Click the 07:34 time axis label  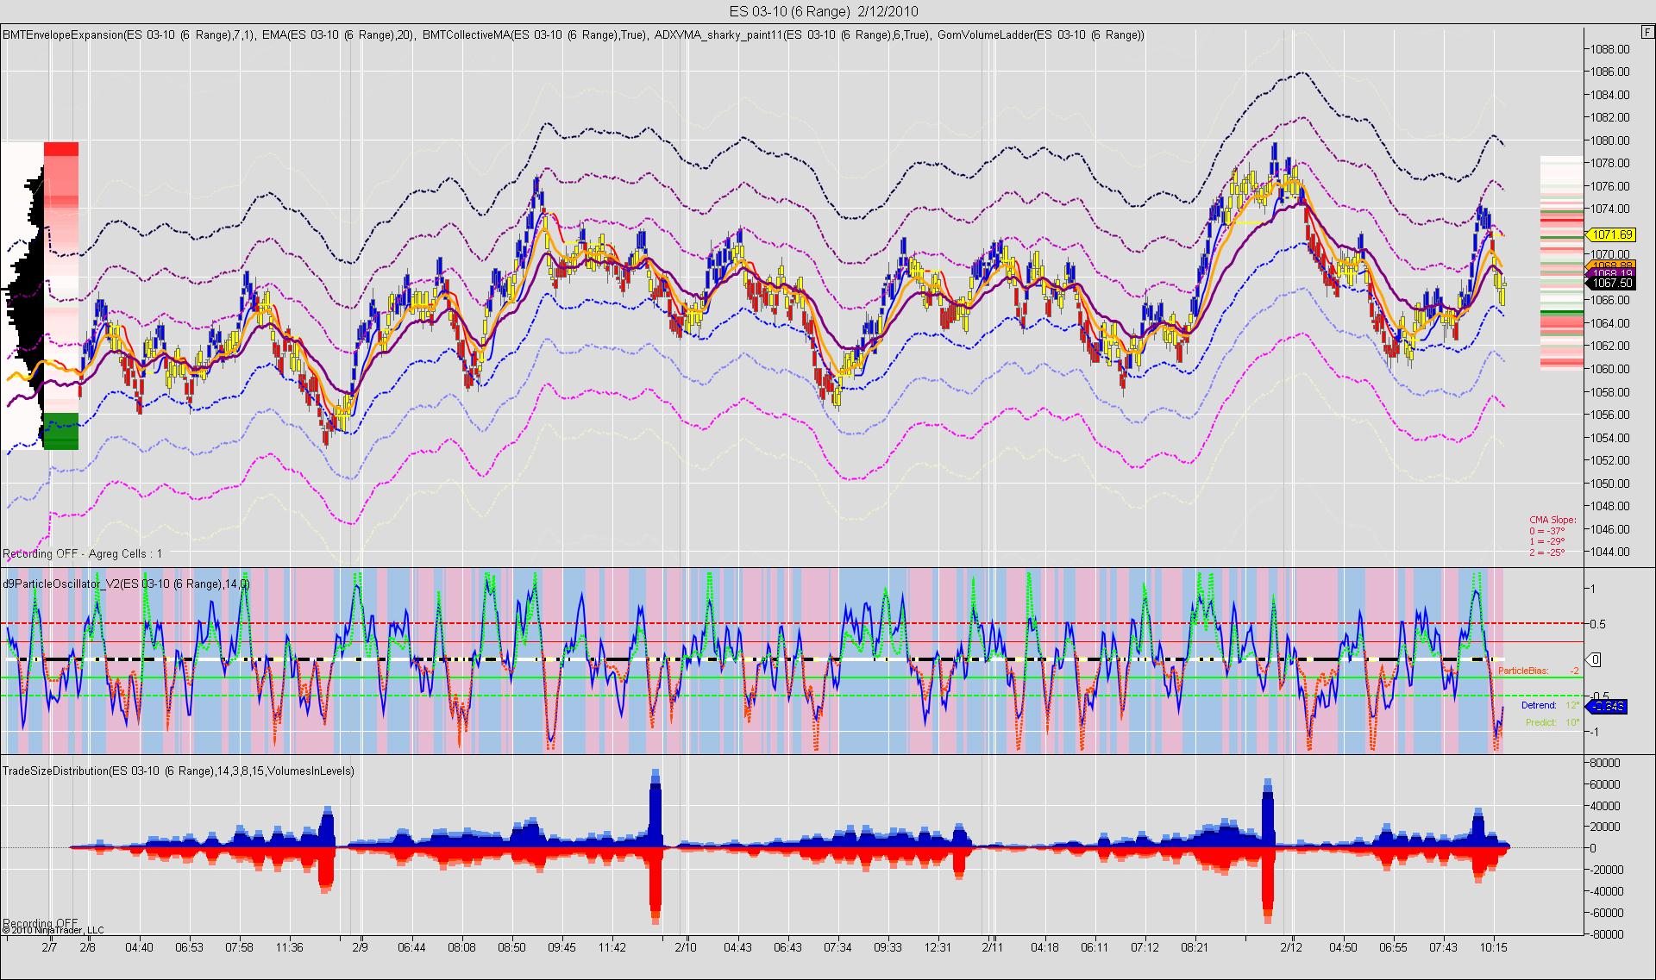[837, 947]
